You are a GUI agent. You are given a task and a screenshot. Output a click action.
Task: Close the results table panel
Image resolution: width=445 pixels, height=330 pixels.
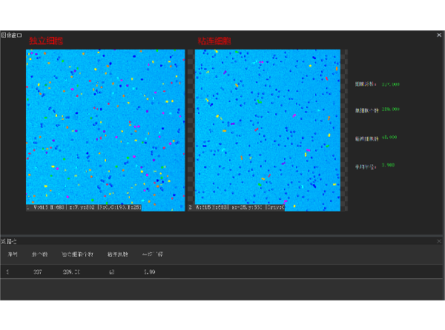[x=440, y=241]
